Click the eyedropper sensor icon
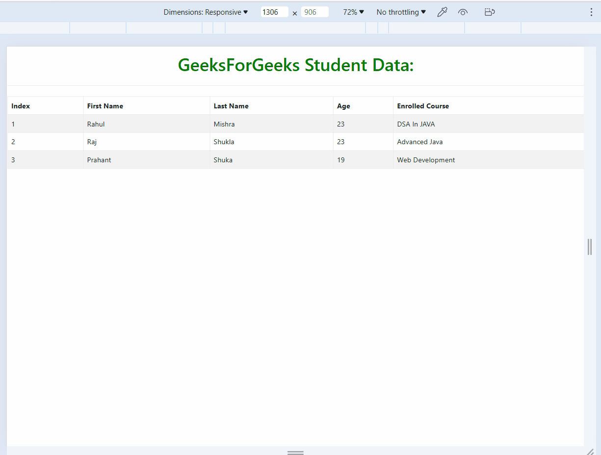 [442, 12]
